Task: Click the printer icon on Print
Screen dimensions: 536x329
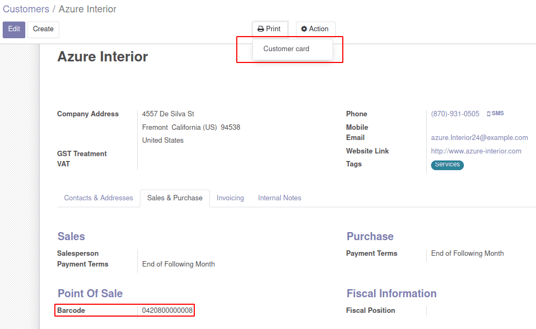Action: [x=260, y=29]
